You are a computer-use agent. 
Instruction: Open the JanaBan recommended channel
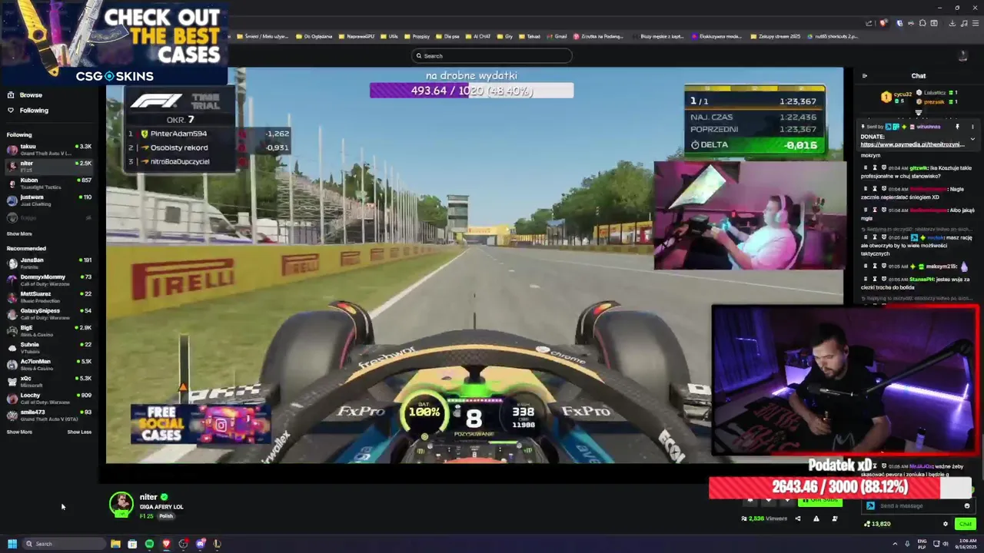[48, 263]
